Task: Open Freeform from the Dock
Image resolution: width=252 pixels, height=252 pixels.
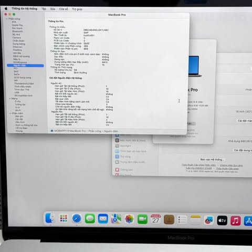Action: click(x=209, y=220)
